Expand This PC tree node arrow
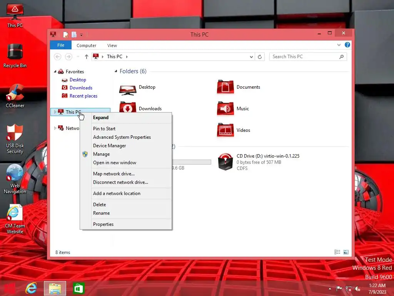394x296 pixels. pyautogui.click(x=55, y=112)
